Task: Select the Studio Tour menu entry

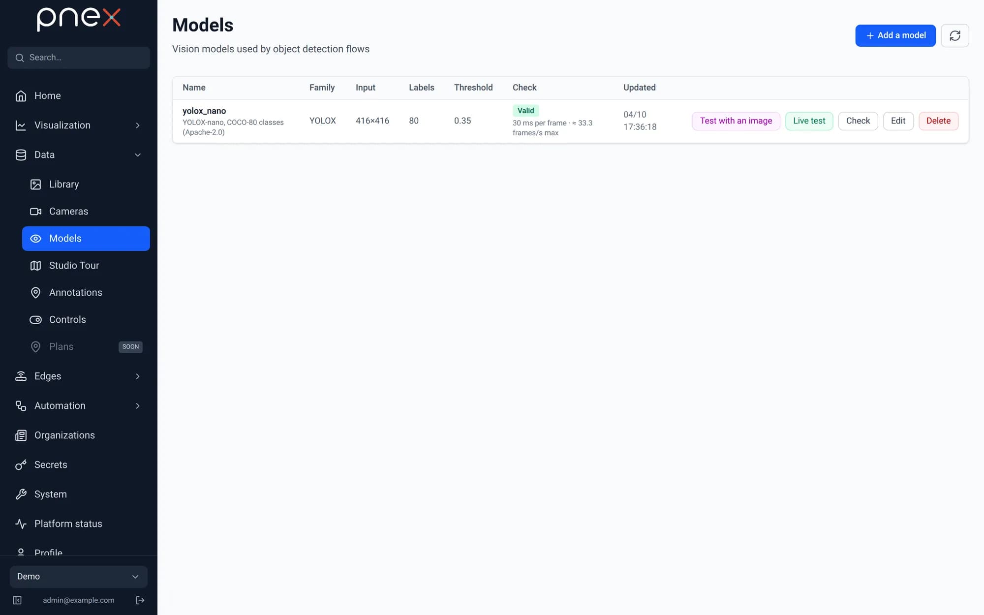Action: point(86,266)
